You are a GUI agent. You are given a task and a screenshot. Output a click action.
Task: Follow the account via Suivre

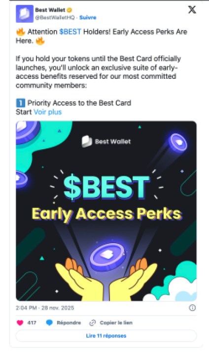(x=88, y=18)
